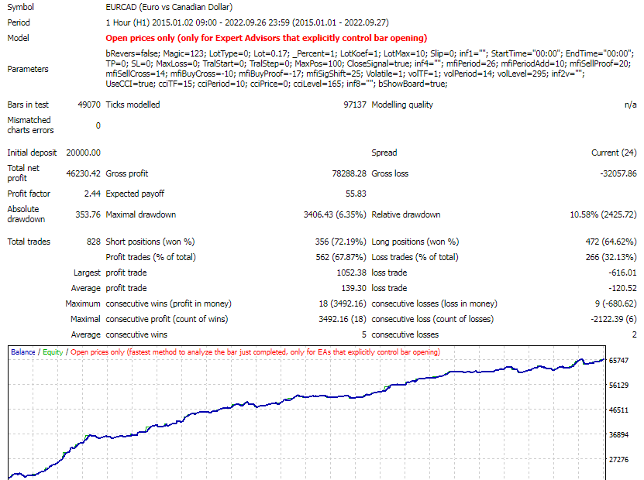The image size is (644, 480).
Task: Click chart axis label 27276
Action: (x=618, y=460)
